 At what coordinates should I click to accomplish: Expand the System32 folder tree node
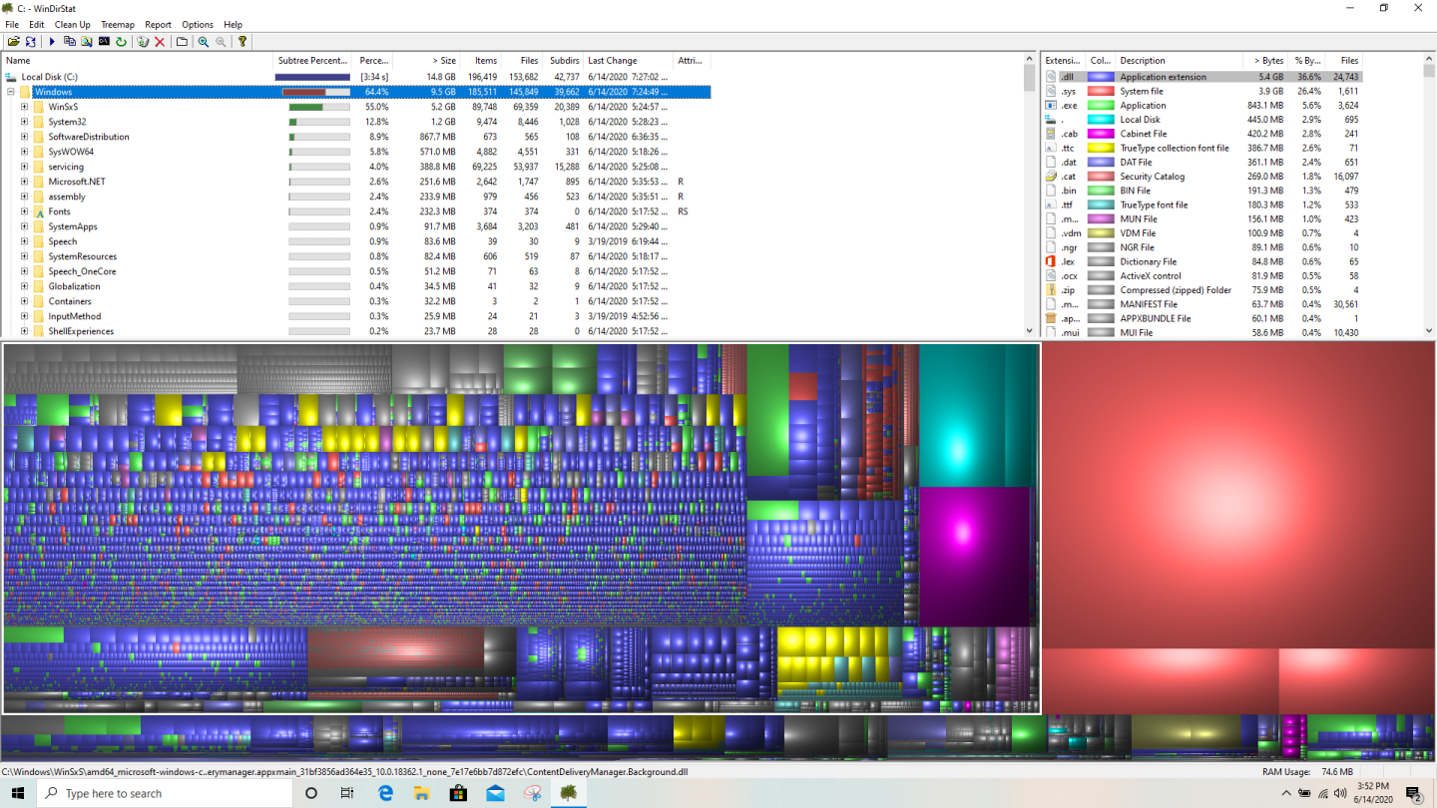pos(24,122)
